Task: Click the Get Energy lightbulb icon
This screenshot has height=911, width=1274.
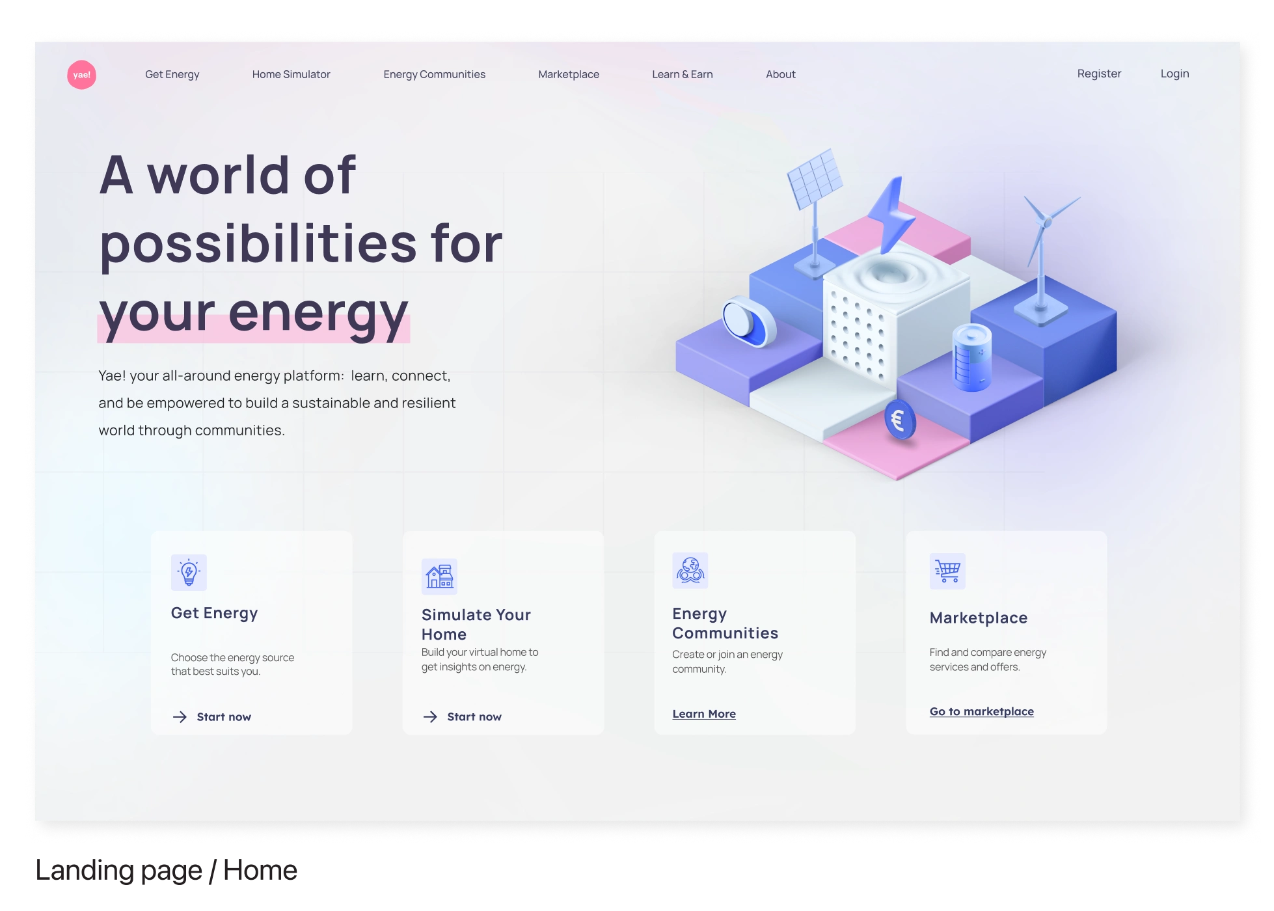Action: (189, 573)
